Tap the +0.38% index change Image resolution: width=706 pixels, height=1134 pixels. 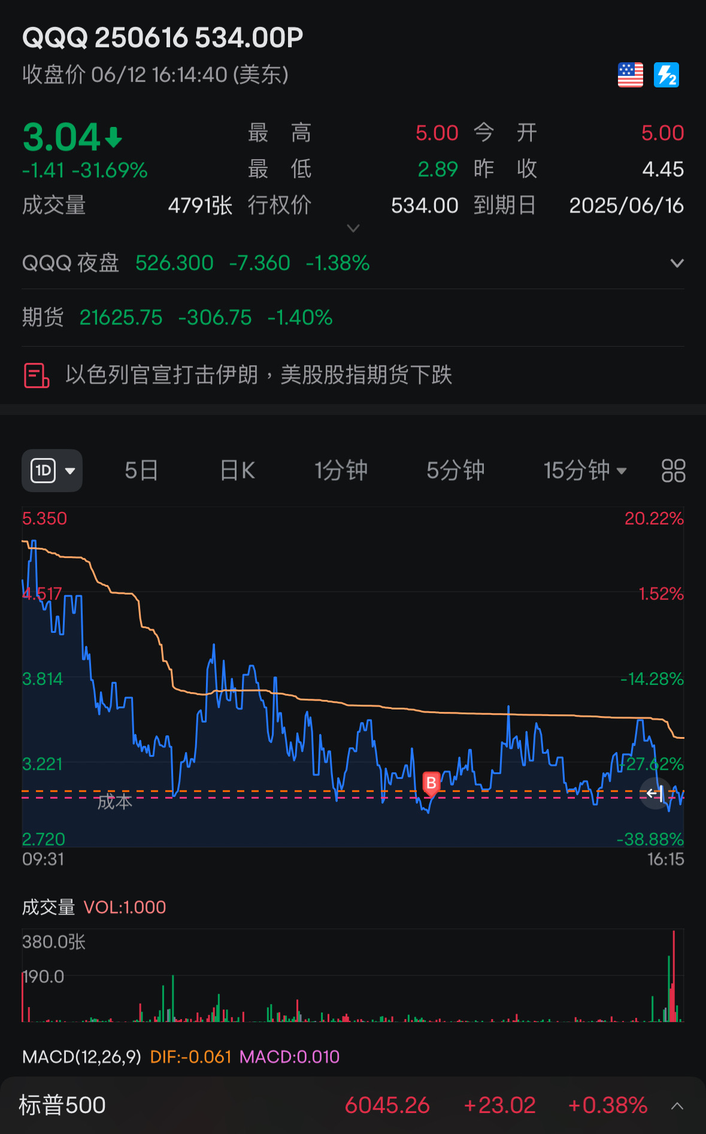(x=608, y=1105)
